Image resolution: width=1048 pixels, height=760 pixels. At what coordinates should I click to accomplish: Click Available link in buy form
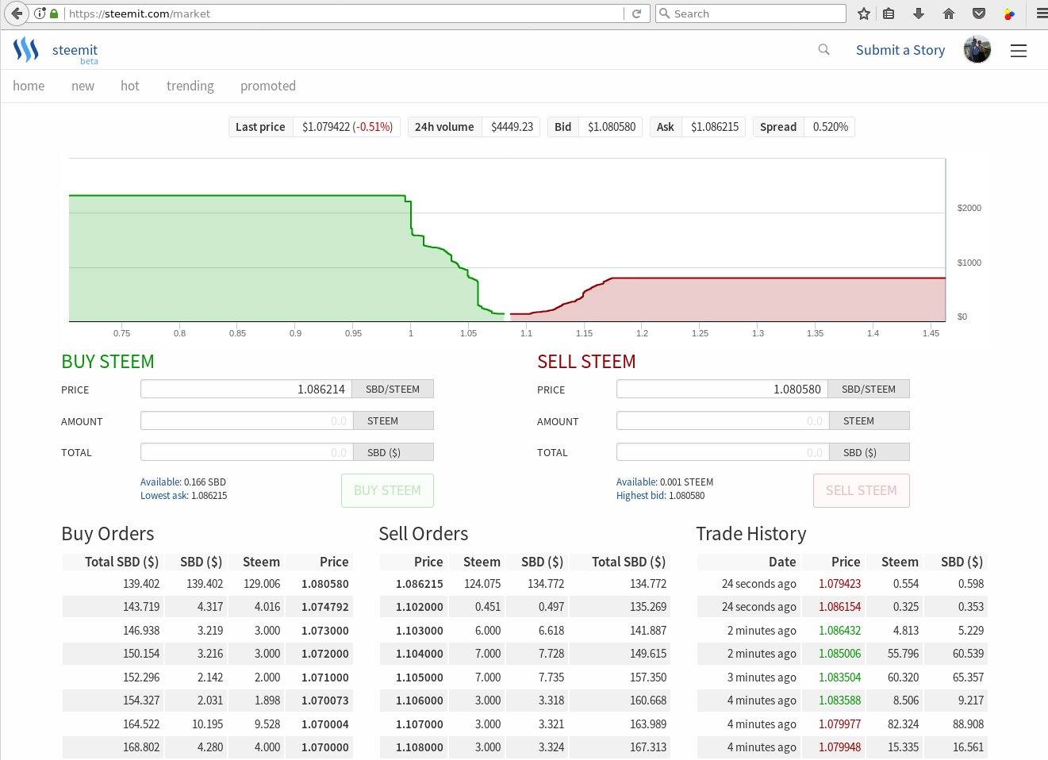point(160,482)
